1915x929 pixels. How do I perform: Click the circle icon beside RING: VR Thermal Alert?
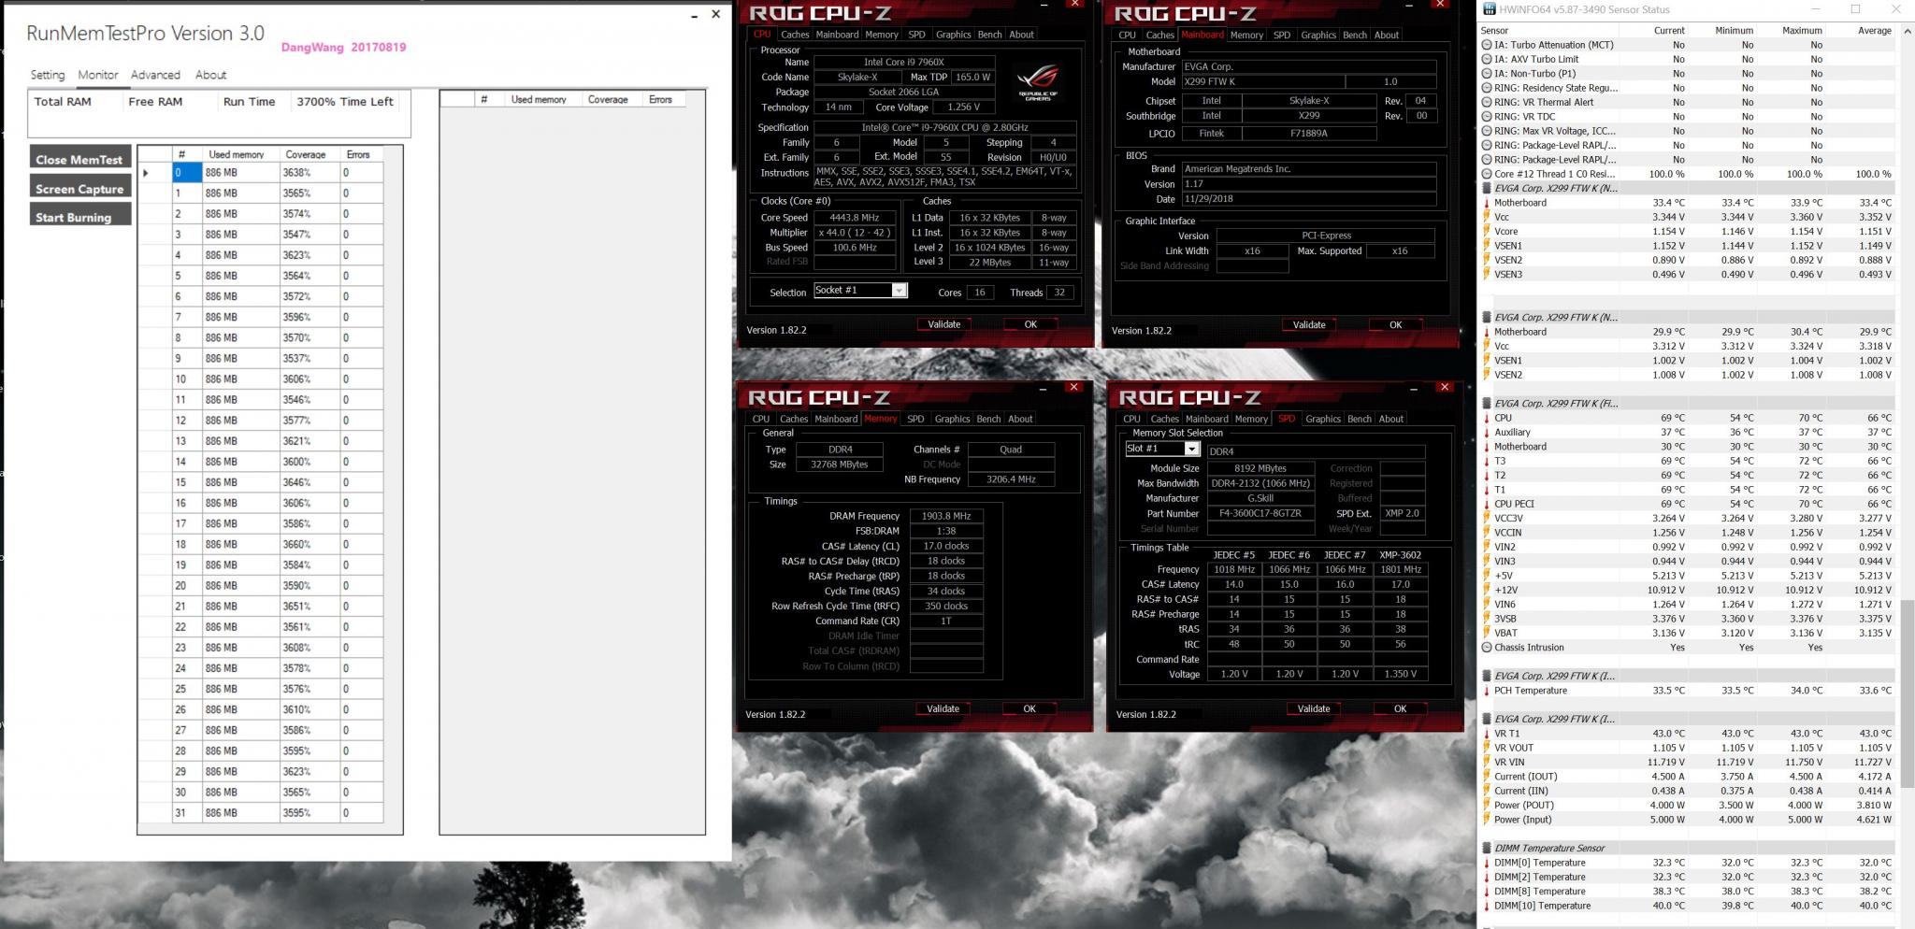pos(1487,102)
